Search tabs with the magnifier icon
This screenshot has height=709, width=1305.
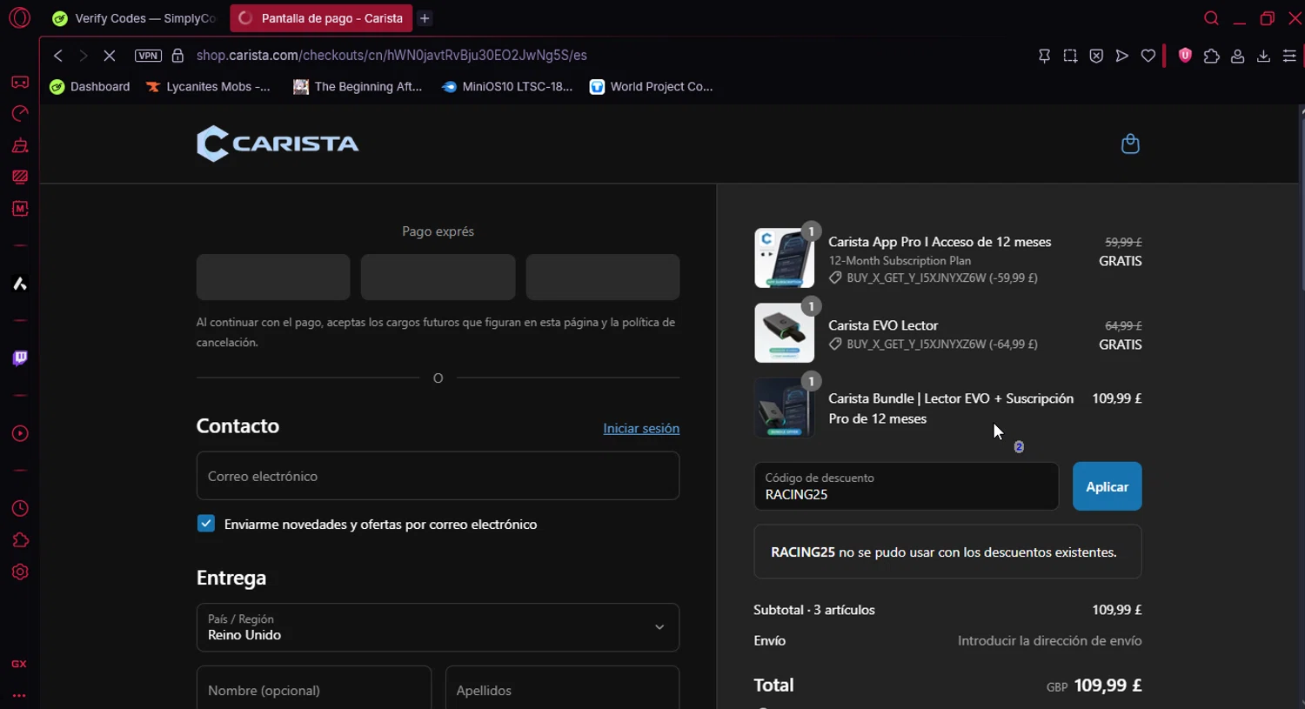pyautogui.click(x=1211, y=18)
